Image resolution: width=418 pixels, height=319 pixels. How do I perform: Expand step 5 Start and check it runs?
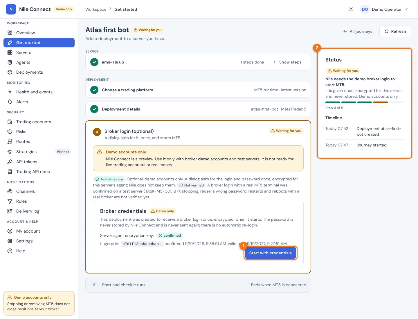[x=198, y=285]
